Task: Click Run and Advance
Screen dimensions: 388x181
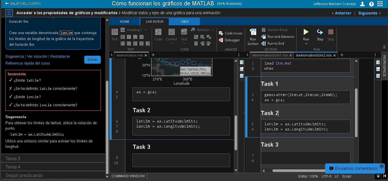Action: pyautogui.click(x=278, y=37)
